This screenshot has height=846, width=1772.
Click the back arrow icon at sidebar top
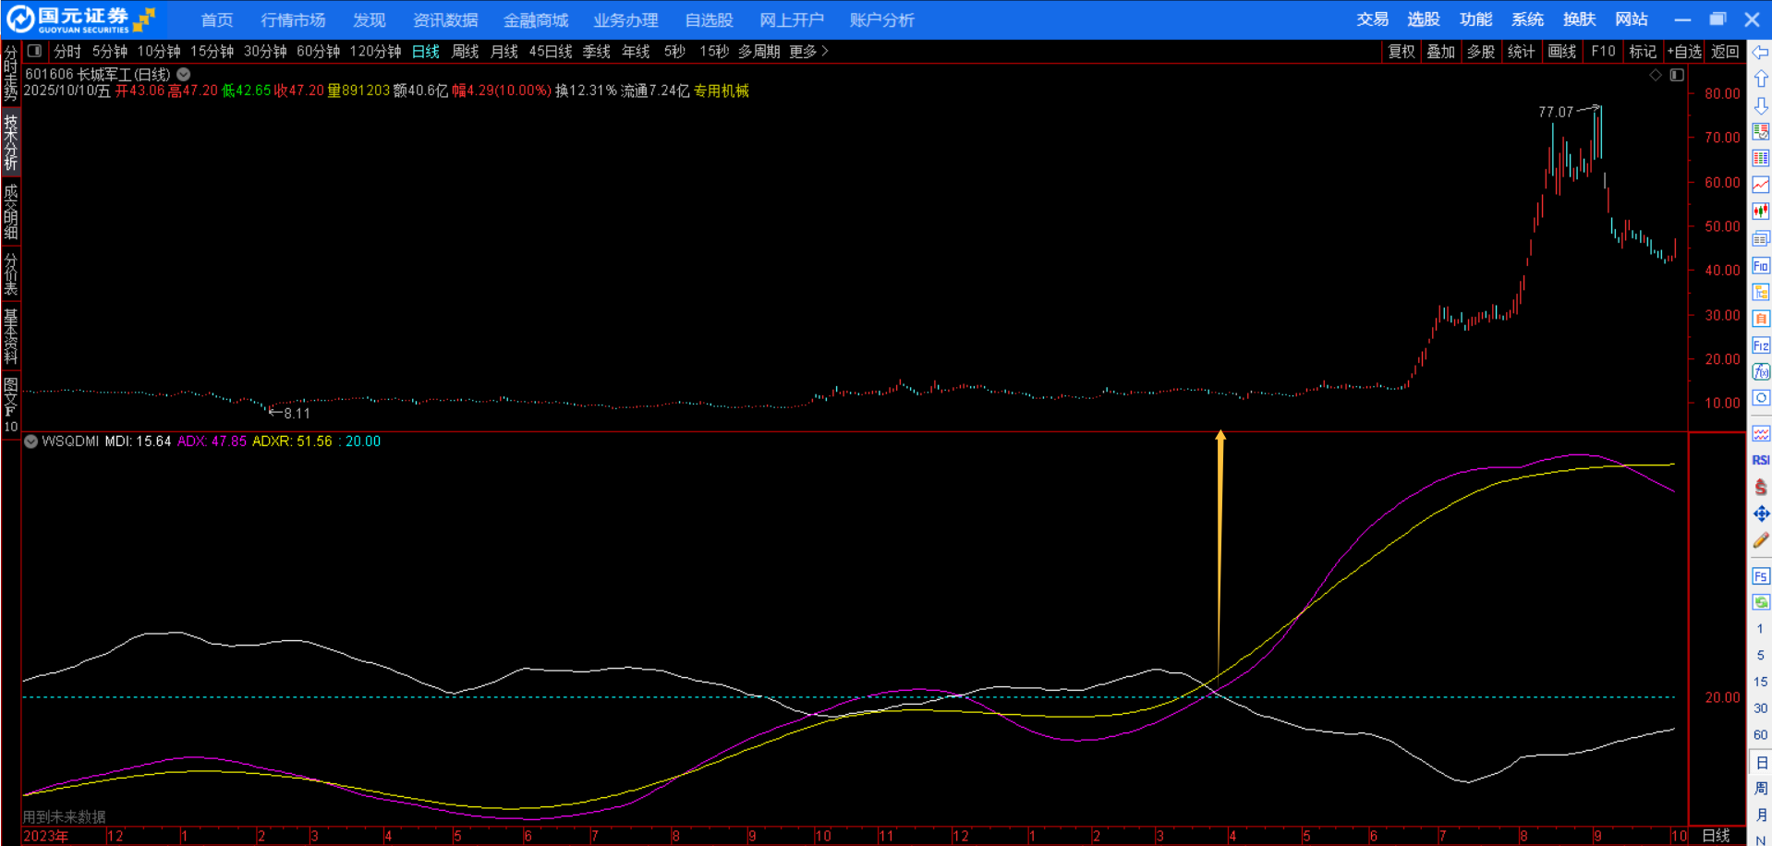pos(1761,53)
